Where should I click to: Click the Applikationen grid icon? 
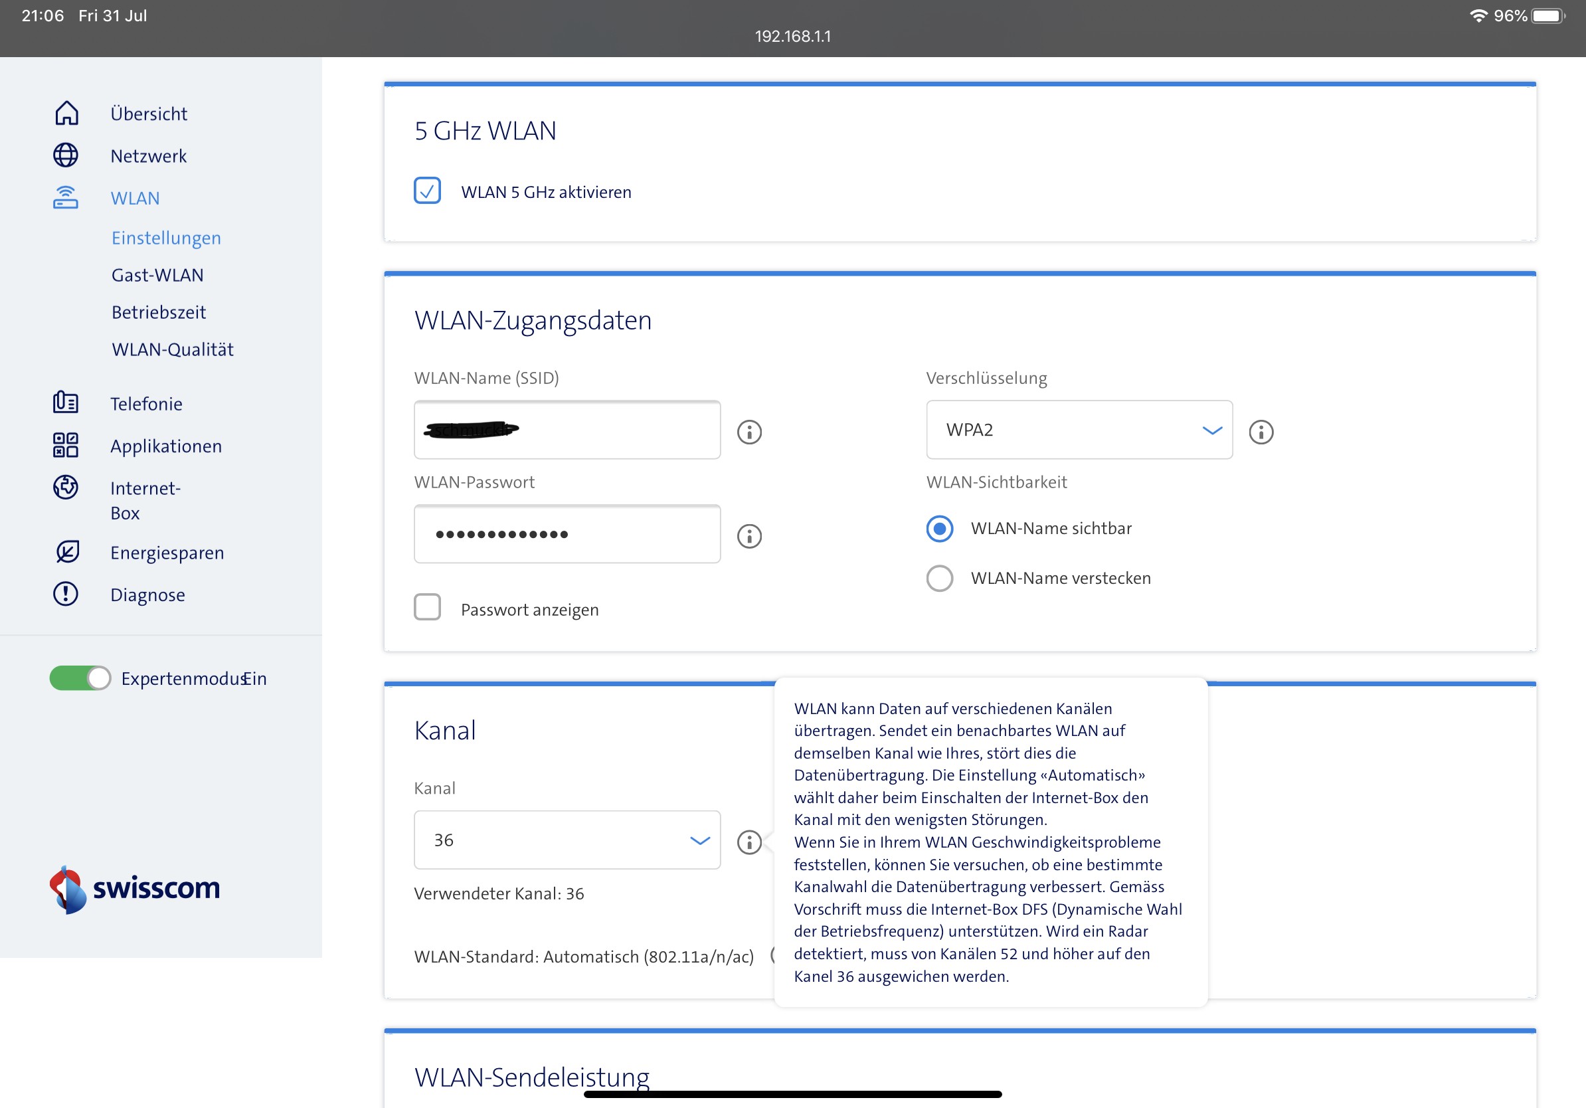(x=66, y=446)
